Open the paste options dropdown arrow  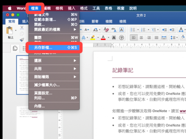(16, 30)
